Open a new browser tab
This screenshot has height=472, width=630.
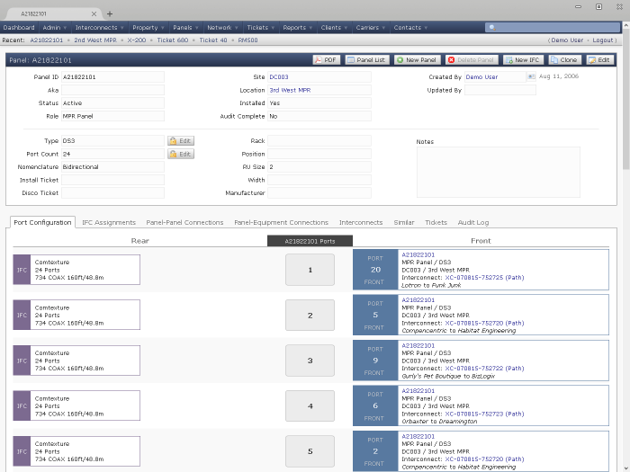110,13
